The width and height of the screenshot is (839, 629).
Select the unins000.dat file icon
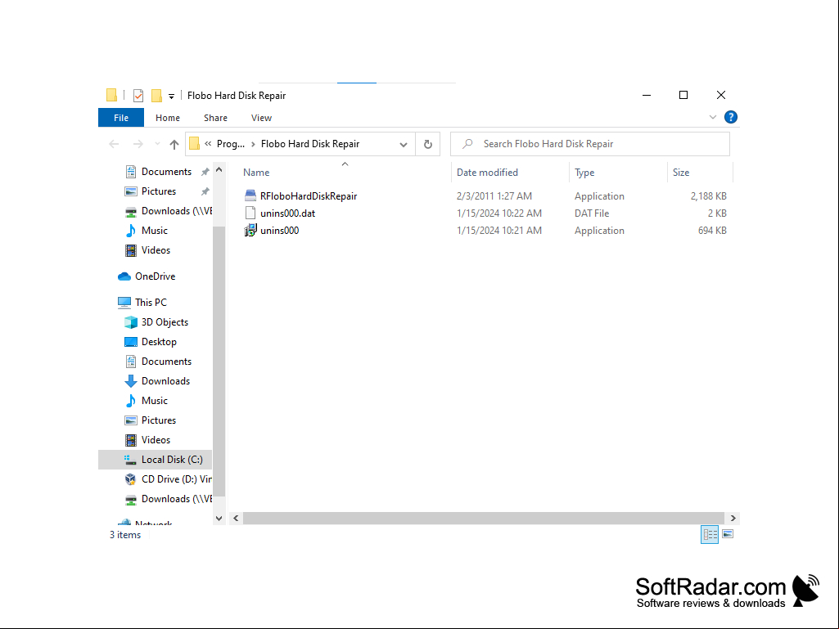[x=250, y=213]
